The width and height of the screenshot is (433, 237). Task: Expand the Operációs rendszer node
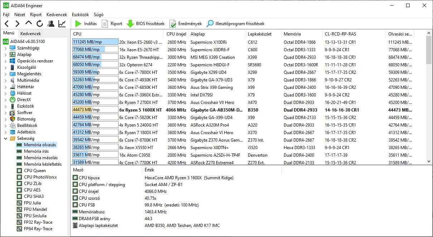coord(5,61)
